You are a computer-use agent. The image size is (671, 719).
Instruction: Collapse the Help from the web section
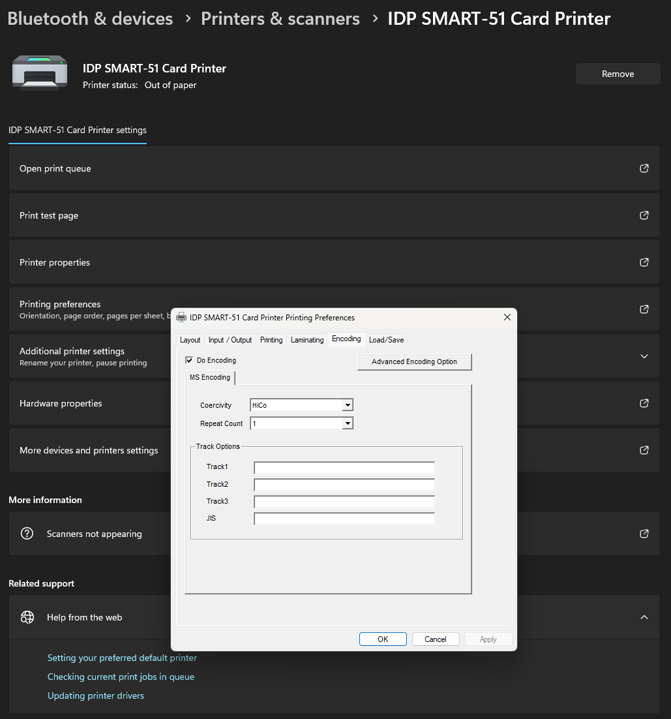tap(644, 617)
